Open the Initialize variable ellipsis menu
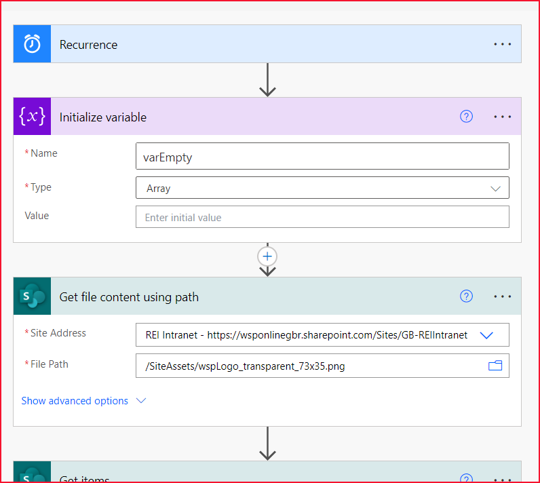This screenshot has height=483, width=540. point(503,117)
